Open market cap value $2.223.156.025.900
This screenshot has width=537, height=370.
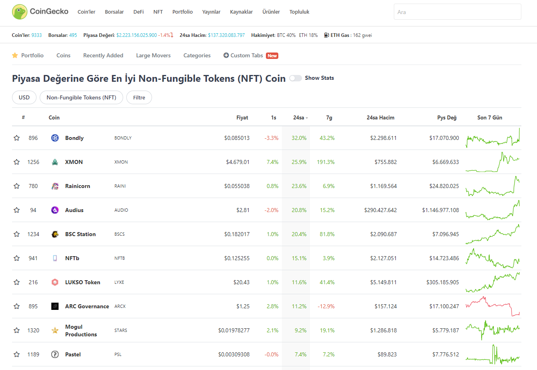coord(137,35)
